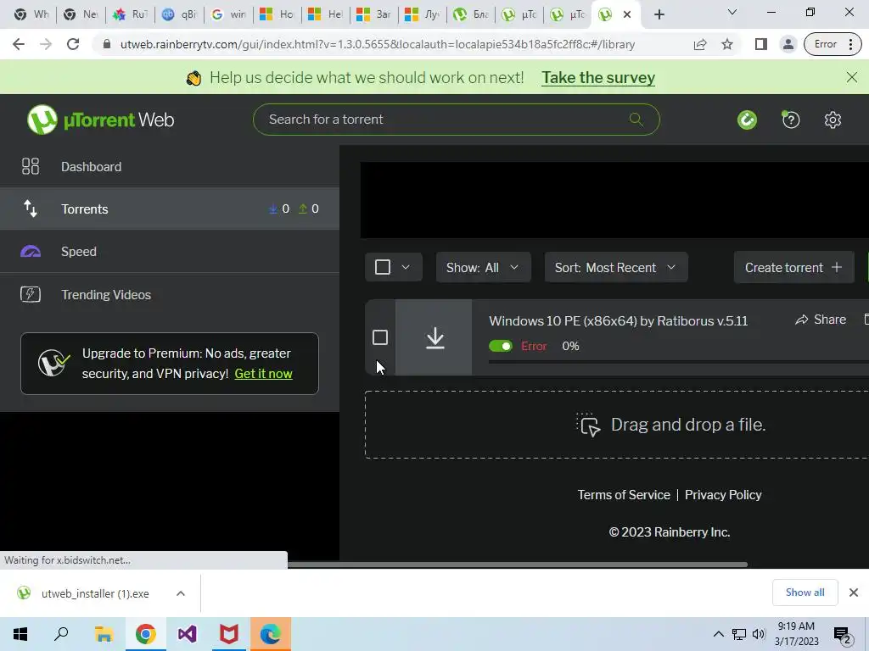
Task: Open taskbar search magnifier
Action: pos(61,634)
